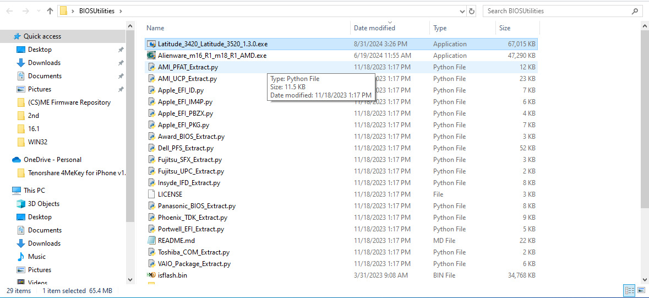Switch to Details view layout button

click(629, 290)
